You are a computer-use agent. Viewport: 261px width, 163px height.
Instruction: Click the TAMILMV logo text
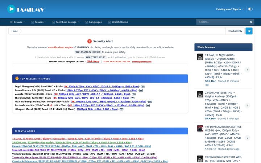[30, 10]
